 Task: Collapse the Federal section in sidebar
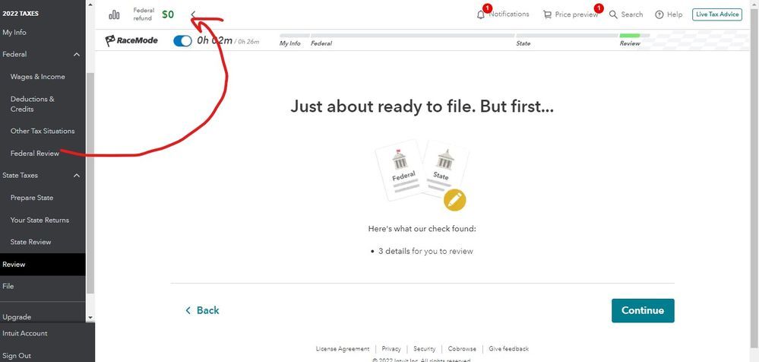[77, 55]
